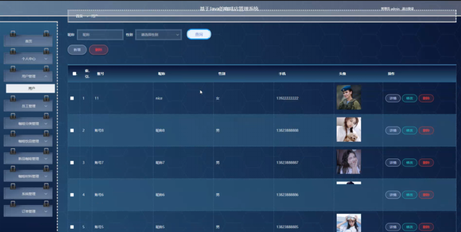Click the 昵称 column header
Image resolution: width=461 pixels, height=232 pixels.
(x=161, y=74)
